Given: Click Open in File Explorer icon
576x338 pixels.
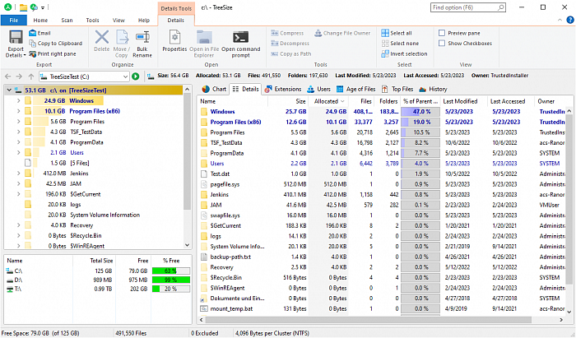Looking at the screenshot, I should coord(204,37).
